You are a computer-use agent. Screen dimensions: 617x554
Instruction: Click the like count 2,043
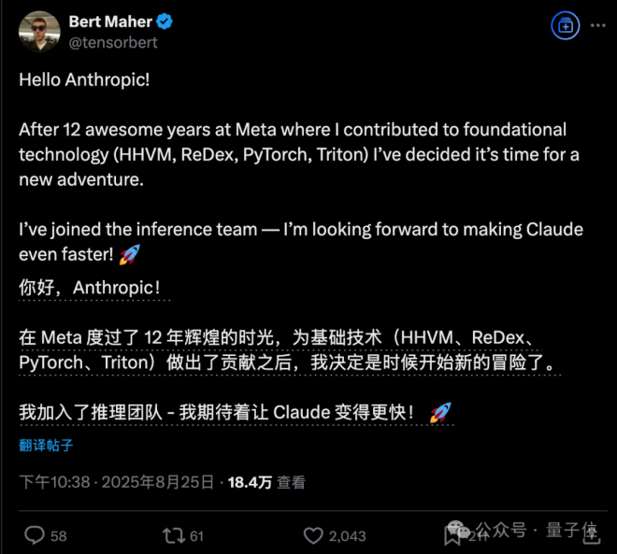(348, 535)
